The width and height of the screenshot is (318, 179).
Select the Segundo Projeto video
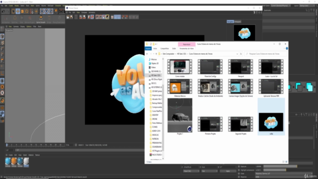(x=240, y=126)
